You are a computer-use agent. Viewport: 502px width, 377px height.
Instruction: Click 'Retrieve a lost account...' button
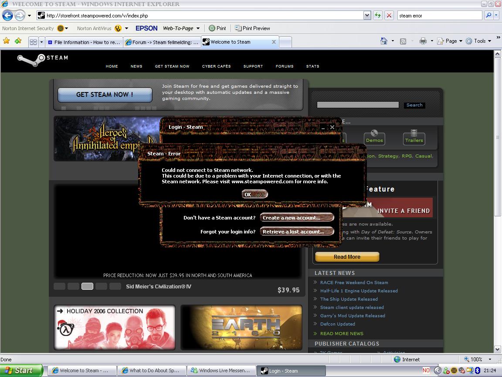[x=297, y=232]
